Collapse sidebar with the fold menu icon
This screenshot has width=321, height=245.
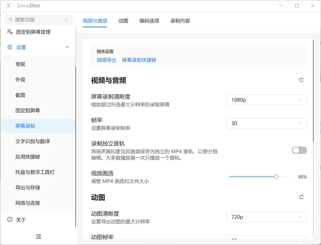39,237
